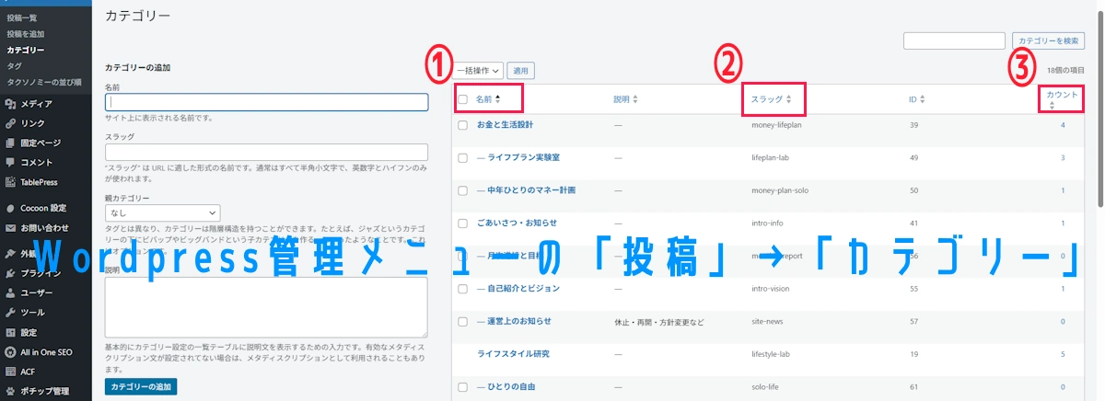Click sort arrows beside スラッグ header
1105x401 pixels.
(789, 98)
